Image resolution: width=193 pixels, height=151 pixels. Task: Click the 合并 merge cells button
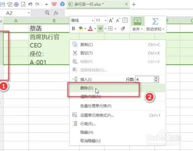pyautogui.click(x=138, y=24)
